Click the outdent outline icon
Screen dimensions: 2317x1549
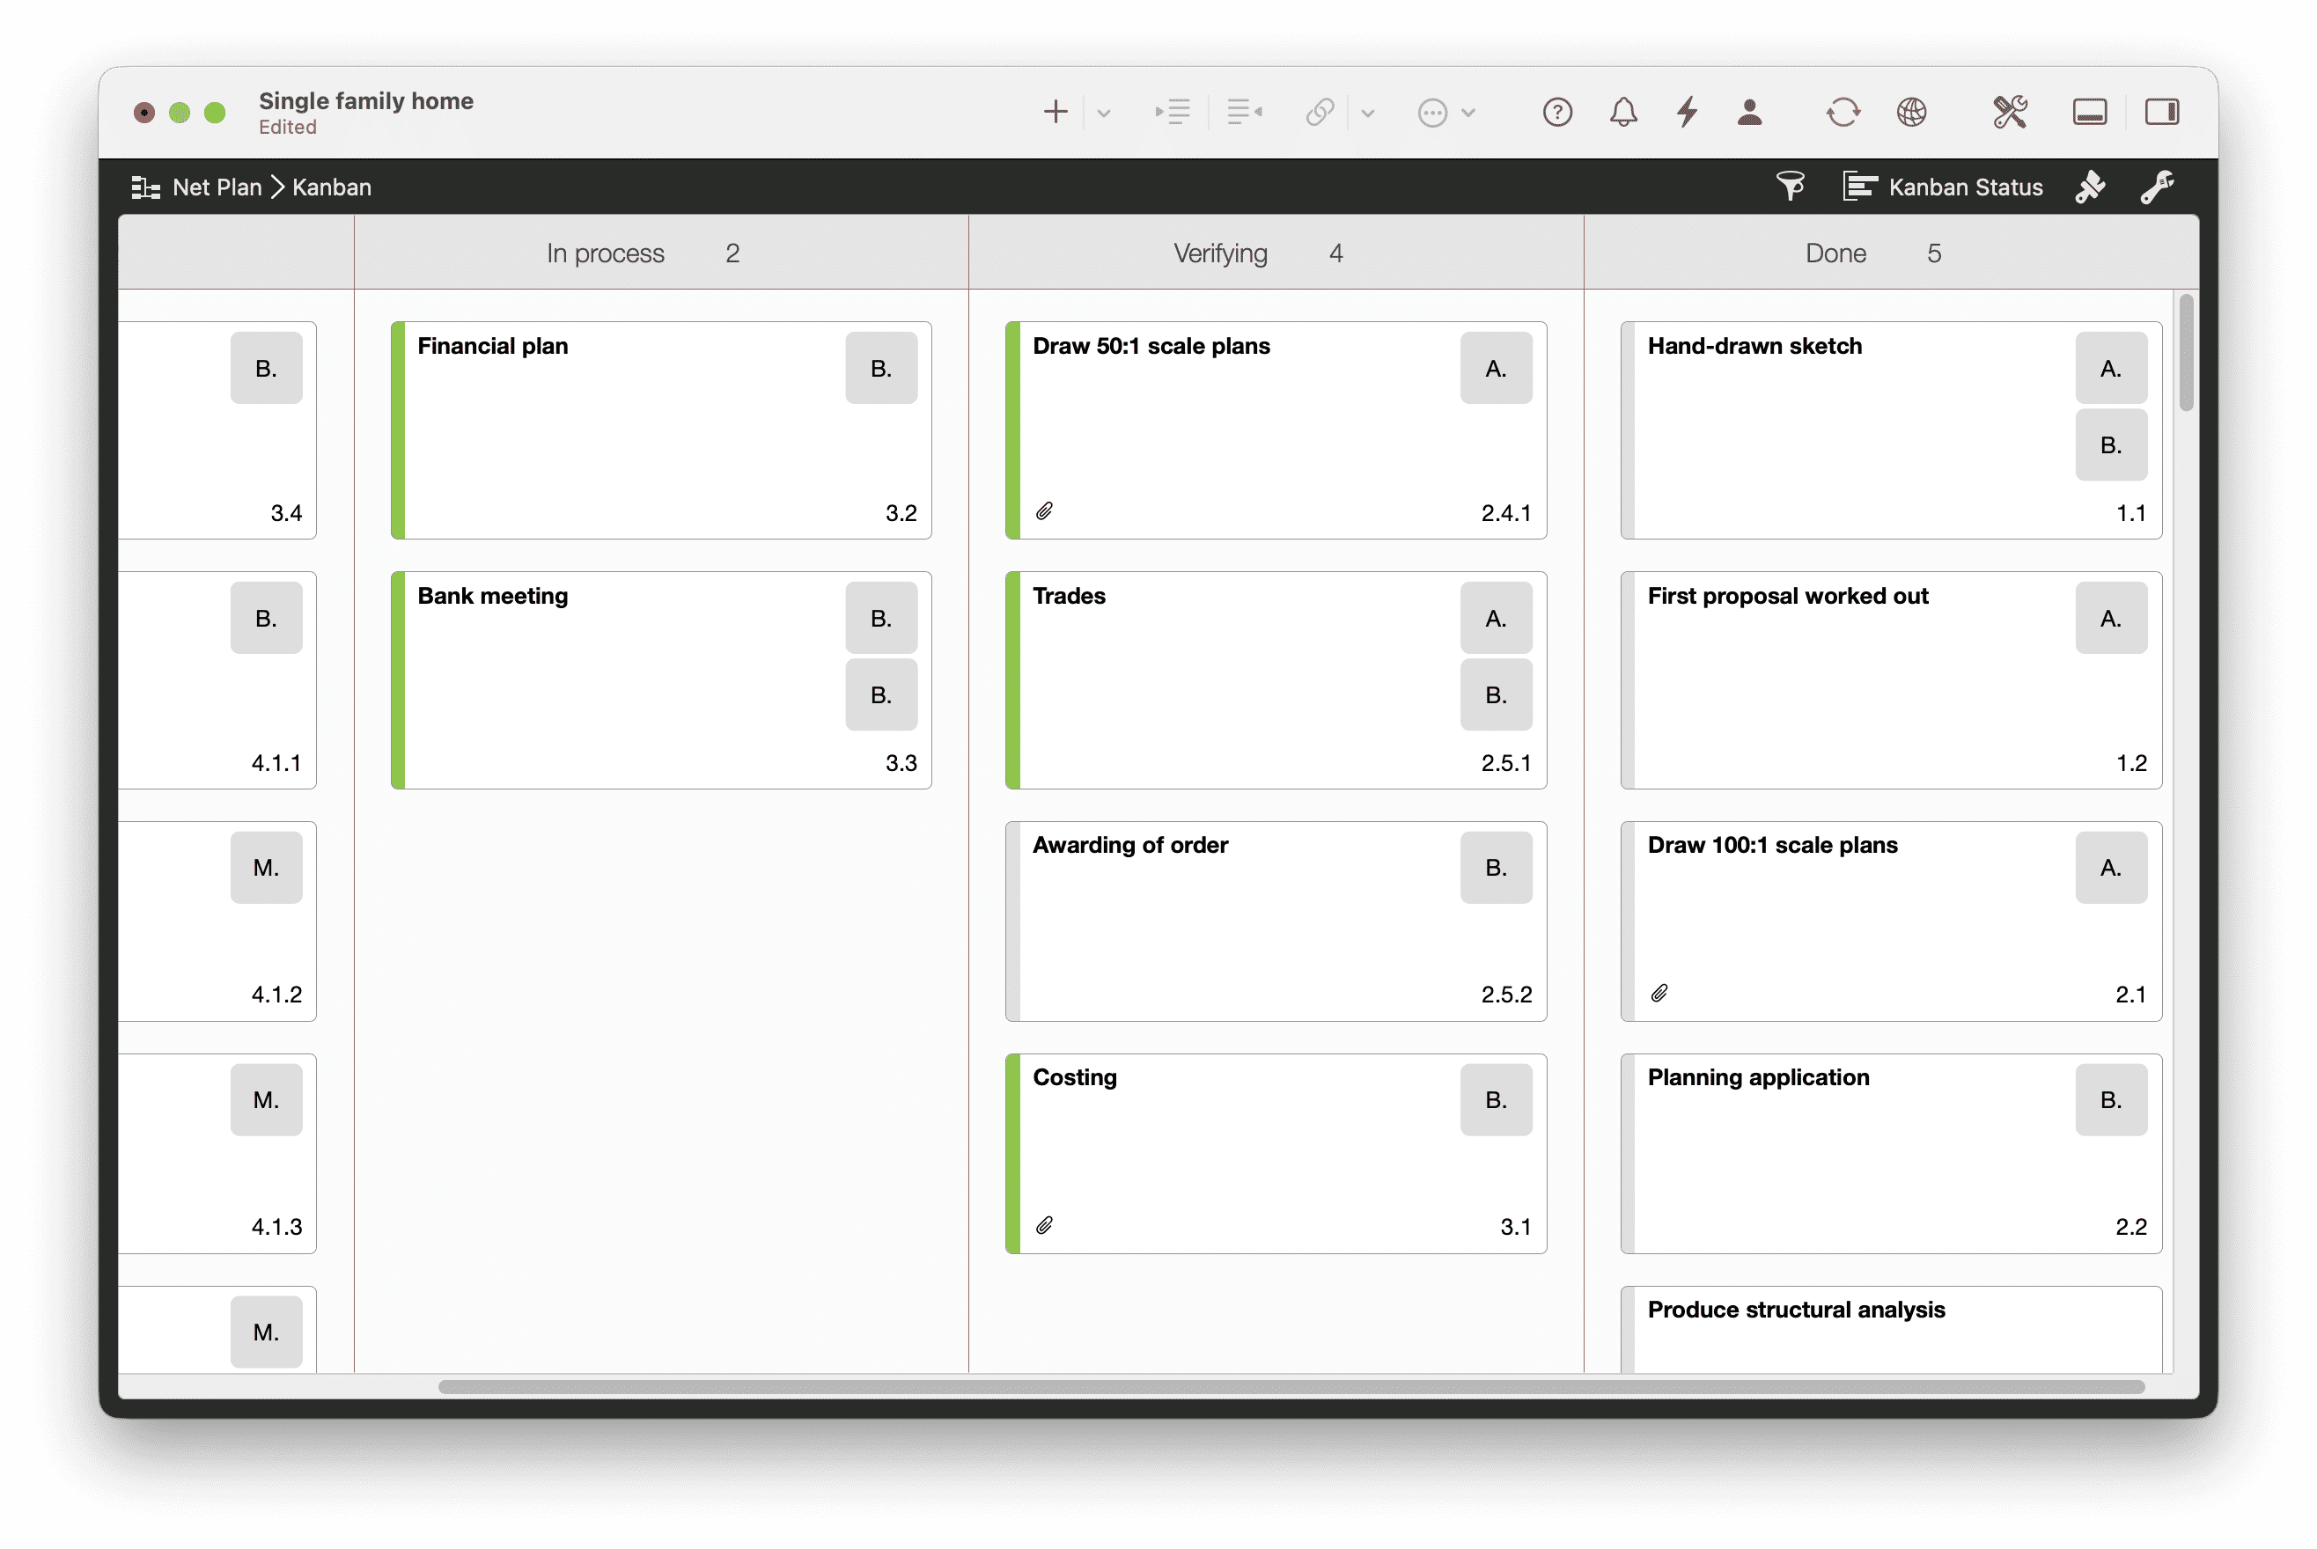click(x=1244, y=112)
